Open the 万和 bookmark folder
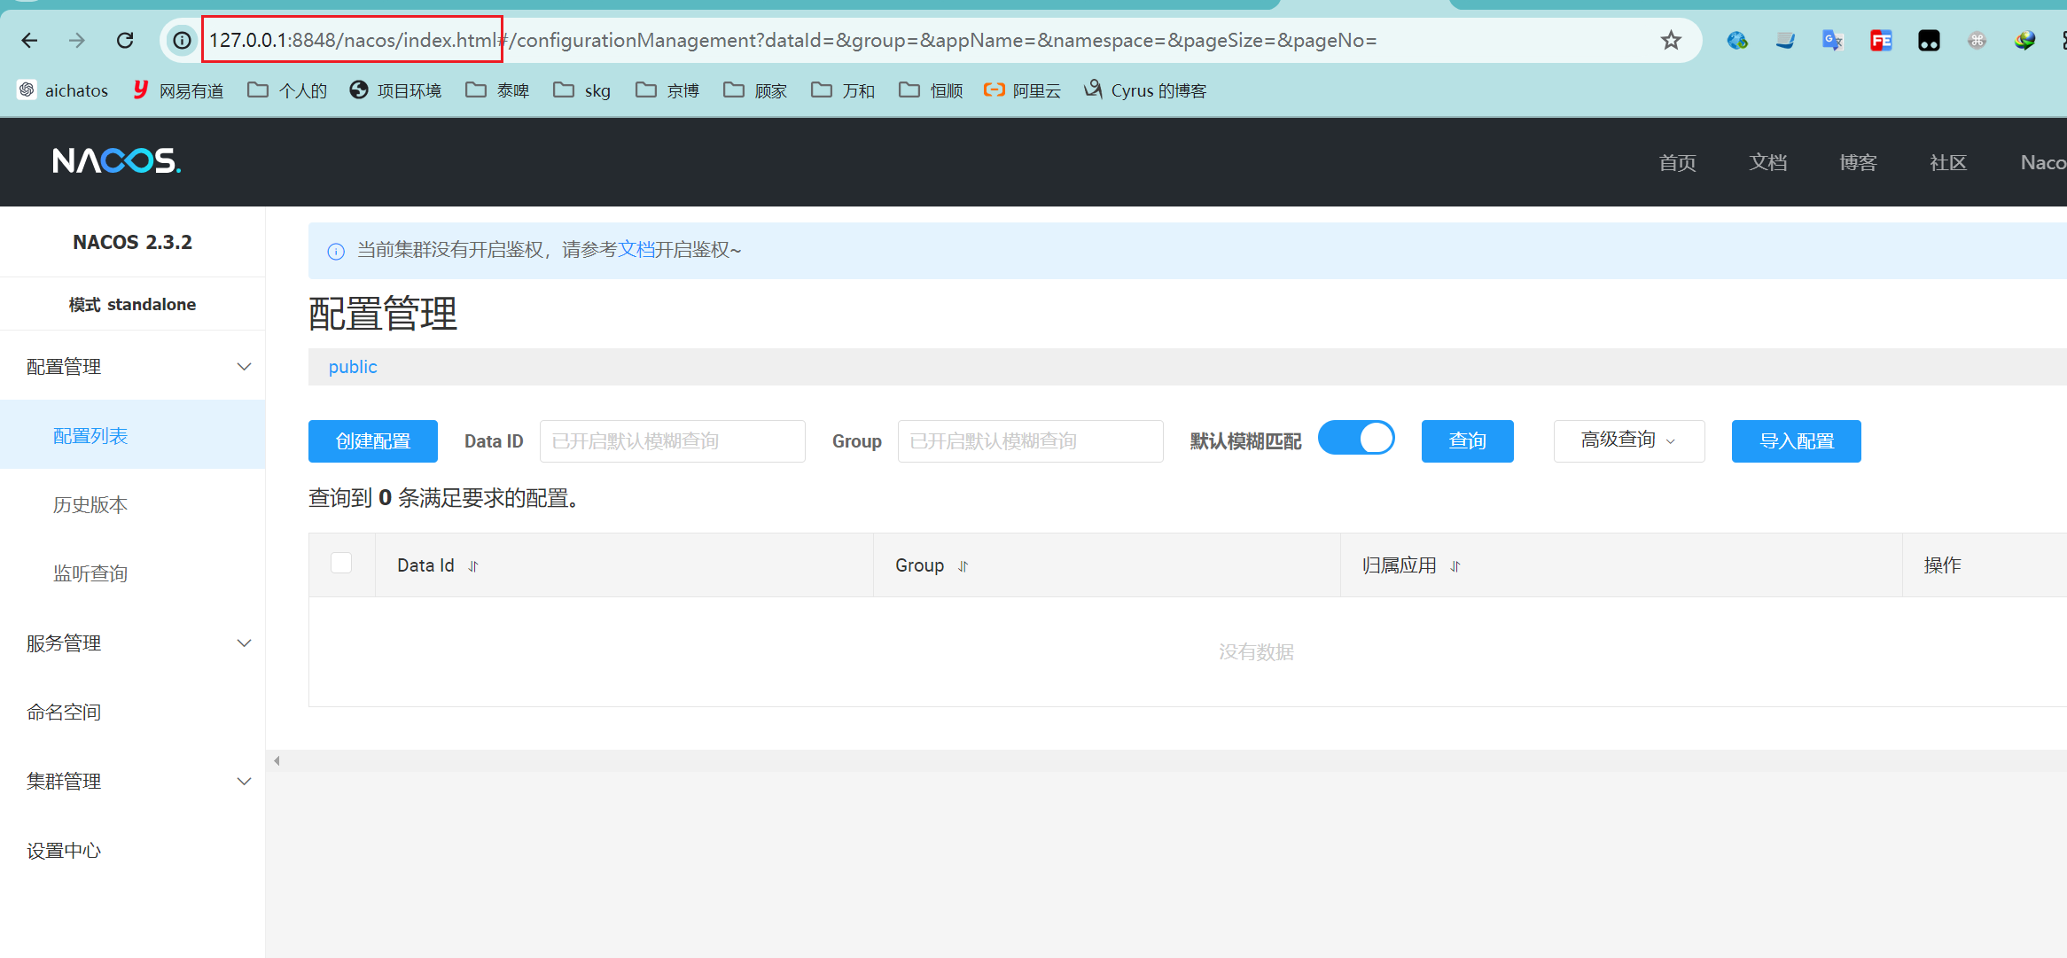2067x958 pixels. tap(843, 90)
